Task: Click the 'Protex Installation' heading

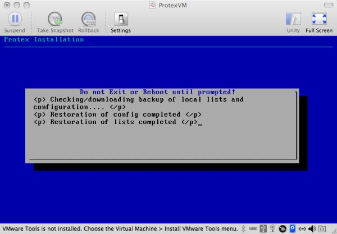Action: point(44,39)
